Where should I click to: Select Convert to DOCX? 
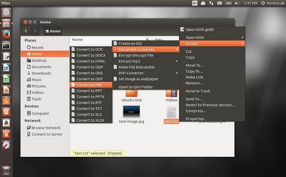pos(91,55)
